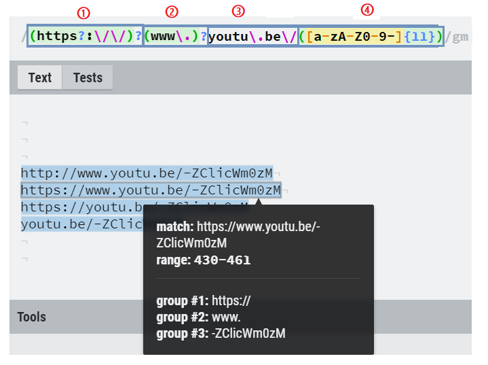The height and width of the screenshot is (365, 488).
Task: Click the (https?:\/\/)? group in regex
Action: tap(86, 36)
